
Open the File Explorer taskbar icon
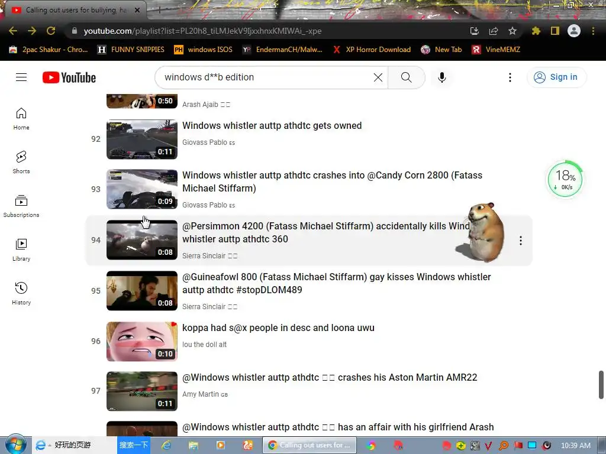coord(194,445)
